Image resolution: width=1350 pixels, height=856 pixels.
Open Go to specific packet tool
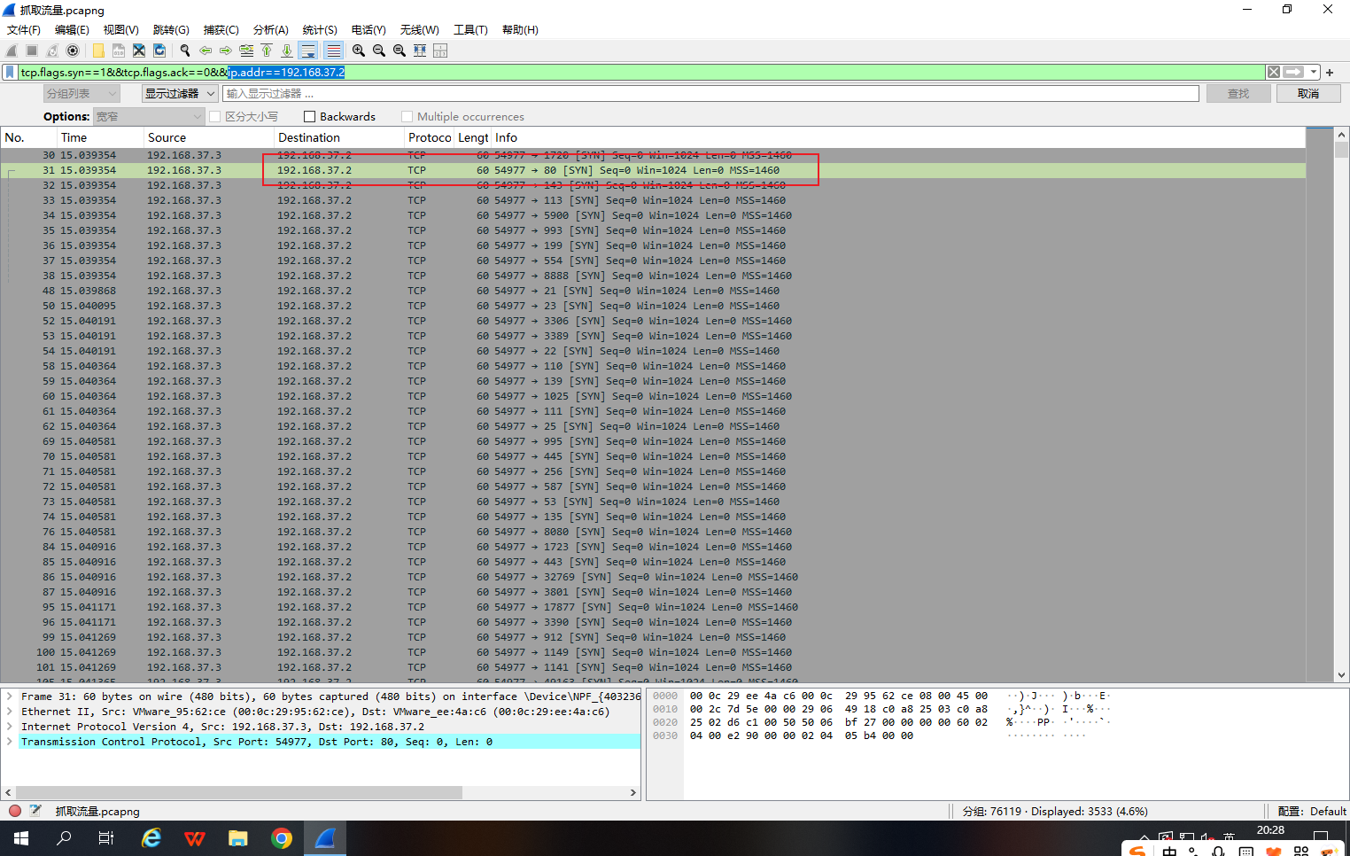[x=246, y=51]
